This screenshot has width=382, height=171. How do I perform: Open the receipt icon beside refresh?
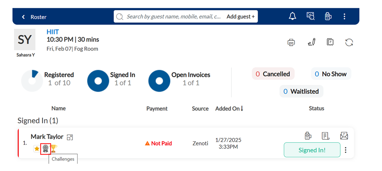(x=330, y=42)
